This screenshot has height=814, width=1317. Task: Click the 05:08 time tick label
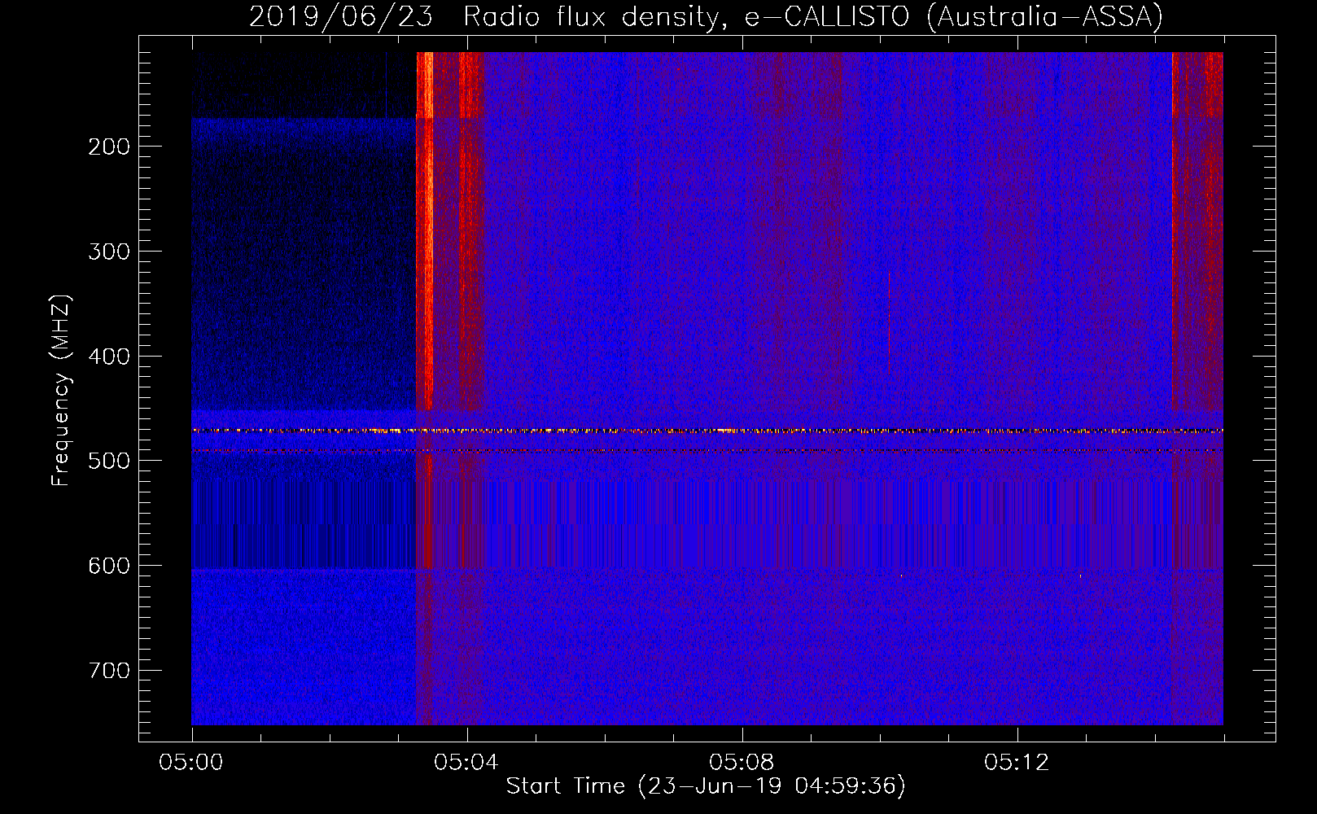point(742,763)
